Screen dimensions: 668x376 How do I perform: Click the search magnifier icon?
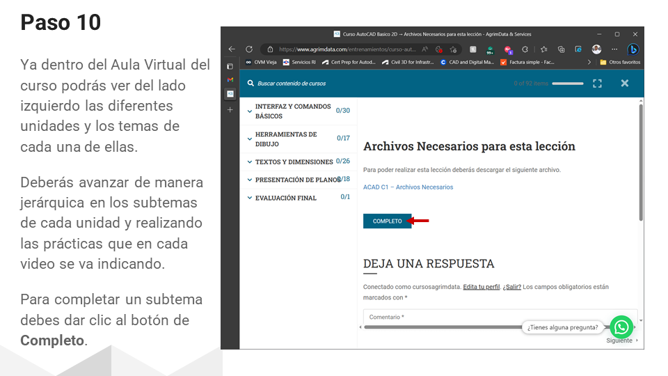click(250, 83)
